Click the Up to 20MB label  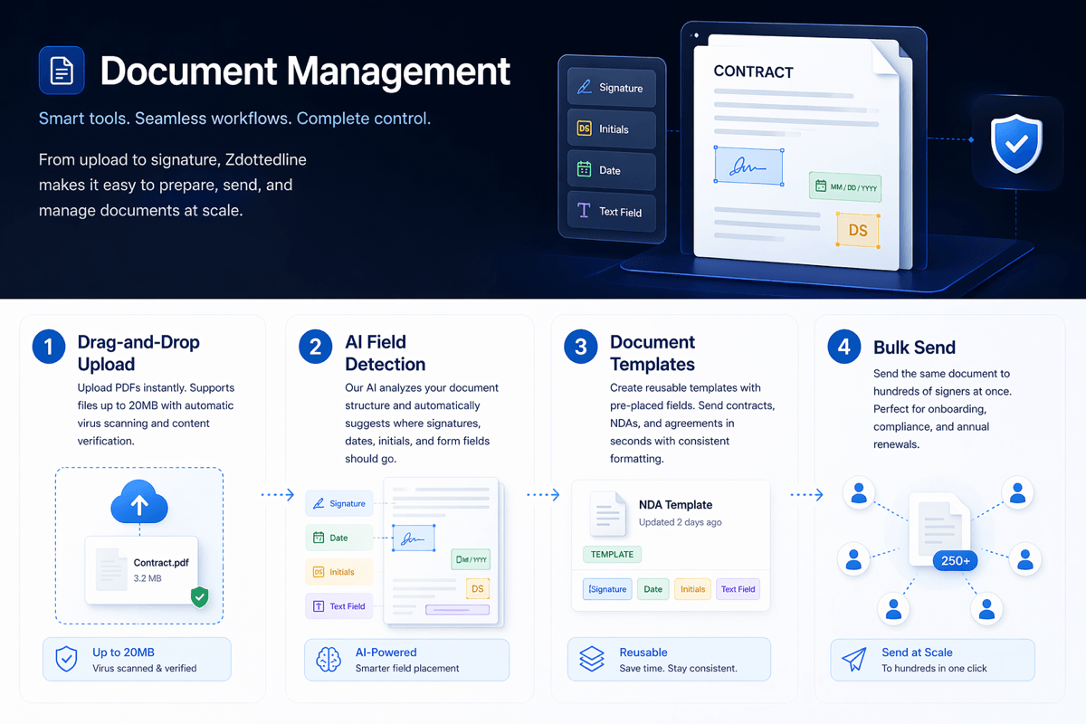[x=123, y=653]
